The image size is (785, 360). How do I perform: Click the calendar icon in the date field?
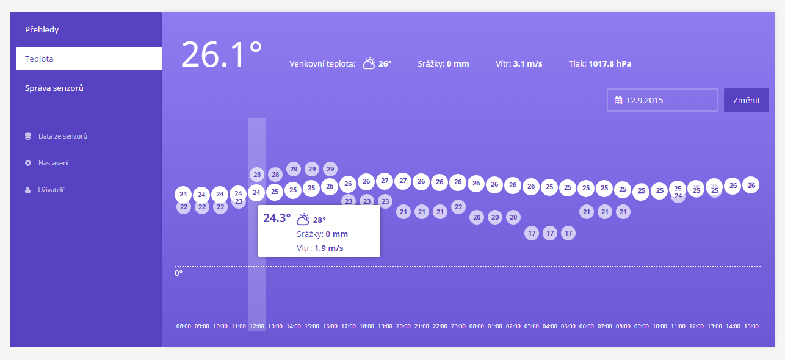(x=618, y=100)
